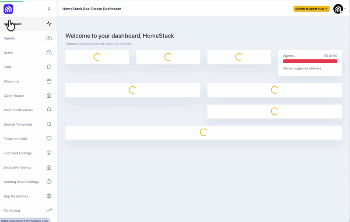Click 'Choose options from the menu' subtitle
Image resolution: width=350 pixels, height=222 pixels.
[x=100, y=44]
